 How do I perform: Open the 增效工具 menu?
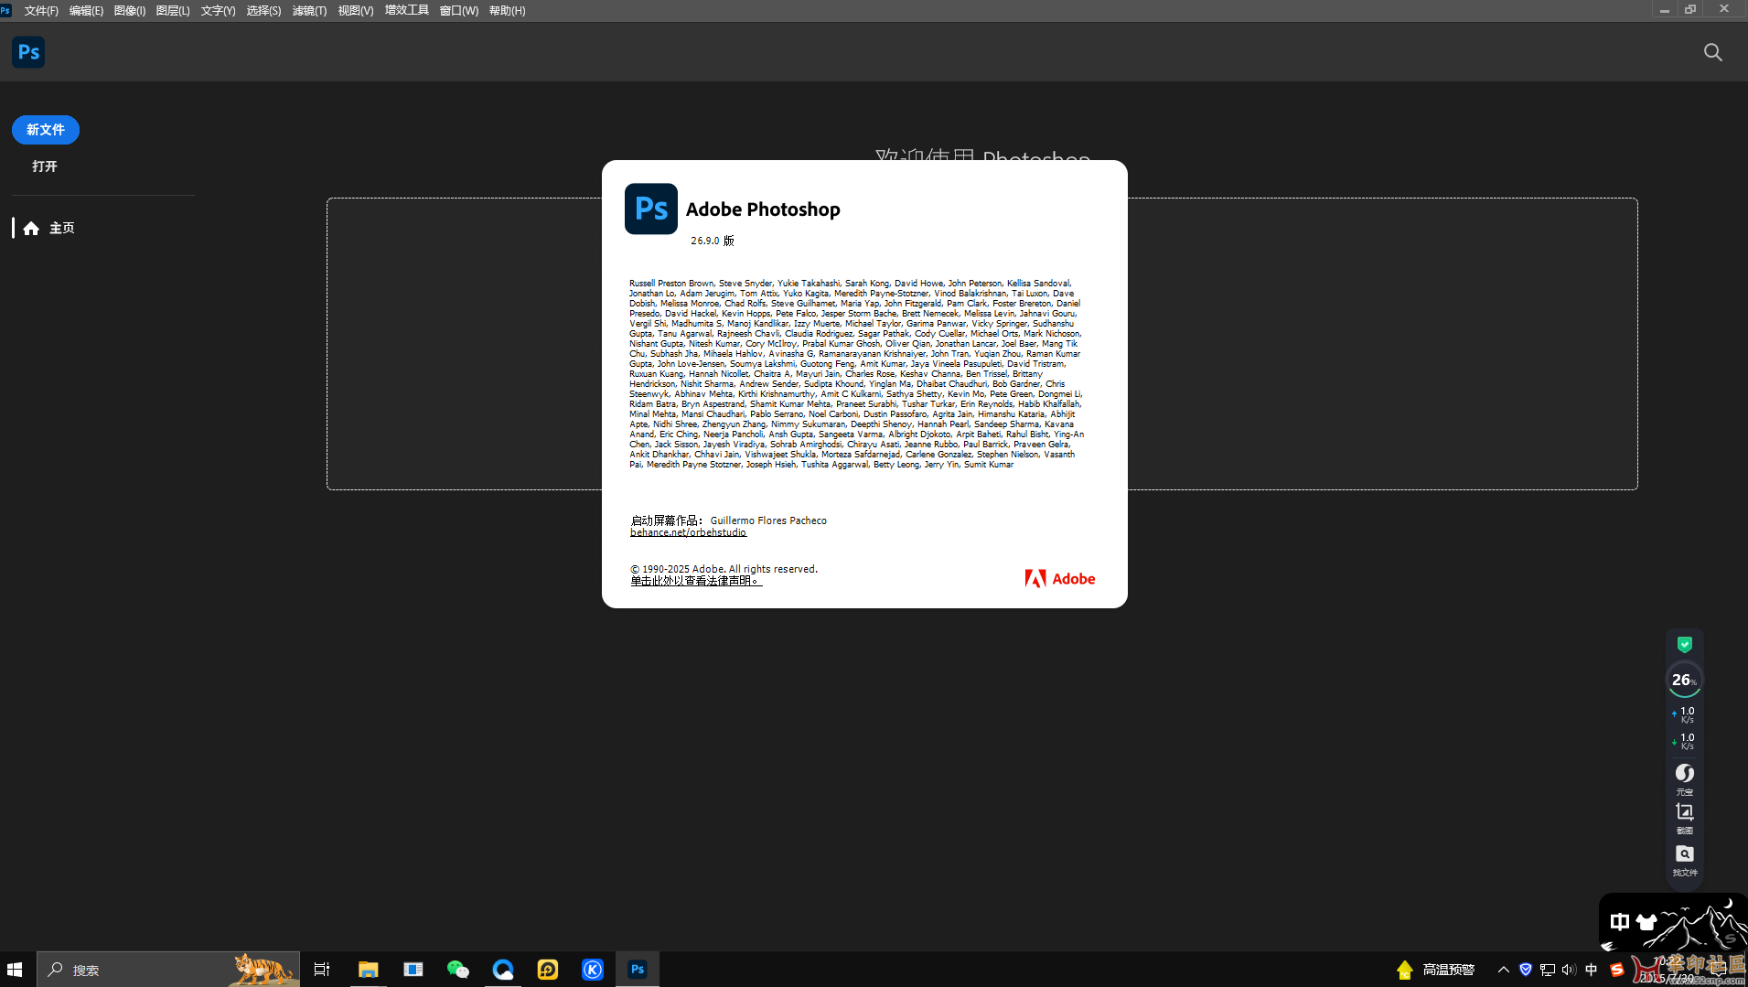click(x=406, y=11)
